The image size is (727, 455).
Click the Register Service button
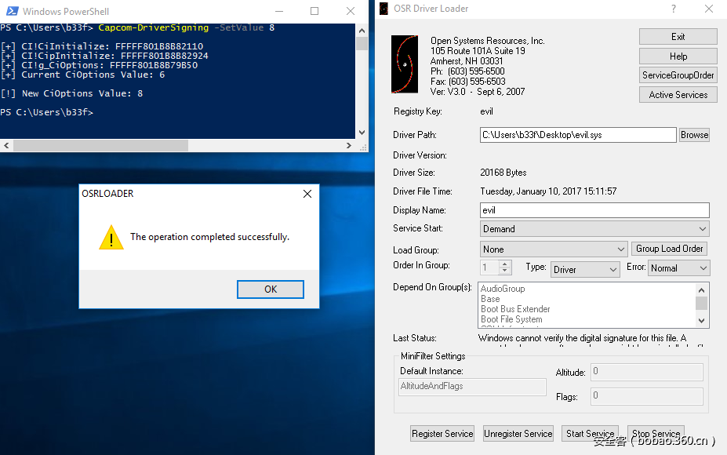coord(442,433)
